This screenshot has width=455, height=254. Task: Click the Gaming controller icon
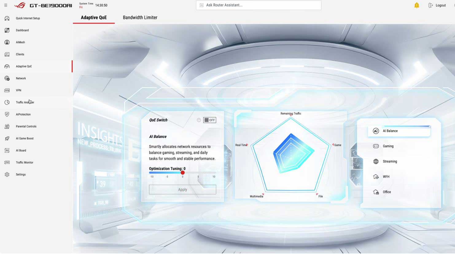tap(376, 146)
